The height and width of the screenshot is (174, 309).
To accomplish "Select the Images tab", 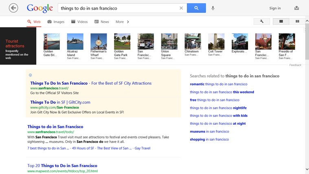I will [56, 22].
